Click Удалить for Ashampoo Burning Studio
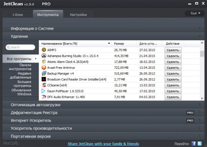 click(x=173, y=56)
